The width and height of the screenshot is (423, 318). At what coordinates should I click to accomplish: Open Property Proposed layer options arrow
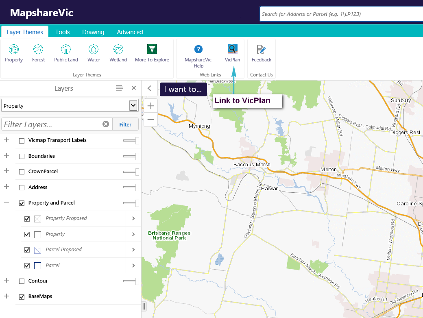(x=133, y=218)
